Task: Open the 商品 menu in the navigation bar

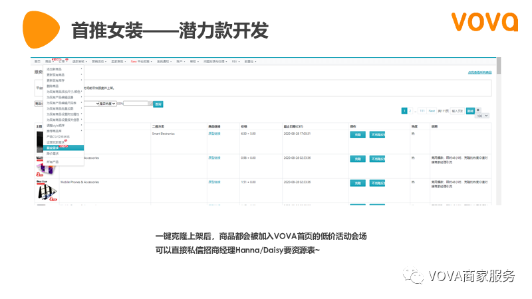Action: point(48,61)
